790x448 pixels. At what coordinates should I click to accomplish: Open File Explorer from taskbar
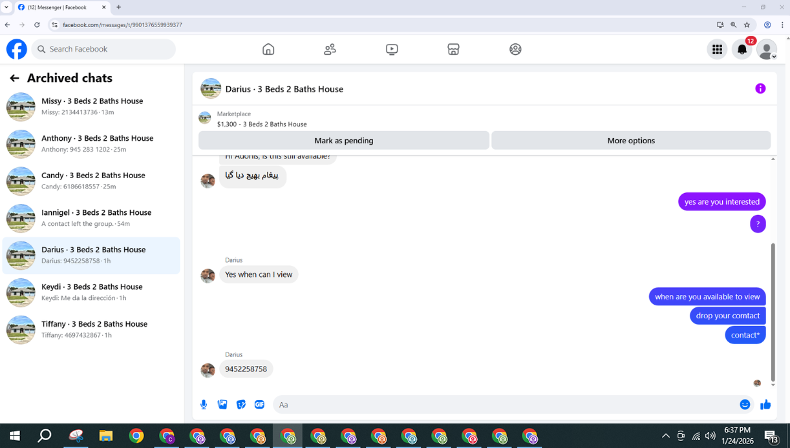click(106, 436)
